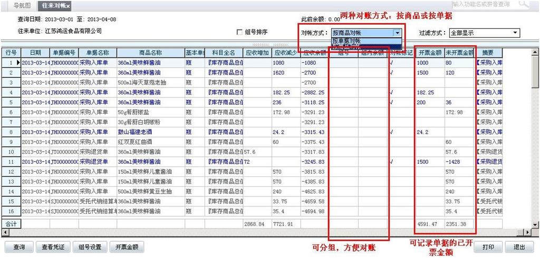The height and width of the screenshot is (258, 540).
Task: Click the 1620 应收减少 cell
Action: (286, 73)
